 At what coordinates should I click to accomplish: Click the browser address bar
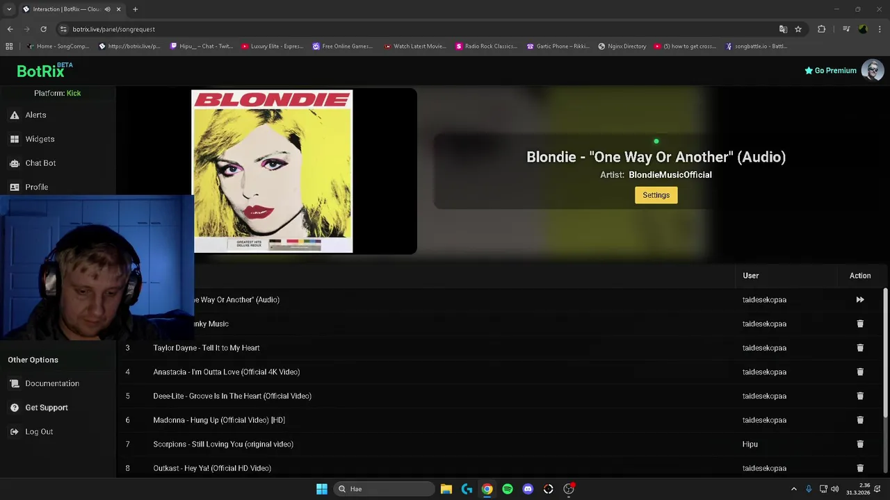(417, 29)
